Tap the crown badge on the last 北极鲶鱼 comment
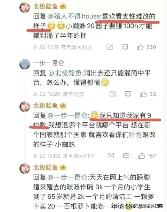 (x=63, y=167)
